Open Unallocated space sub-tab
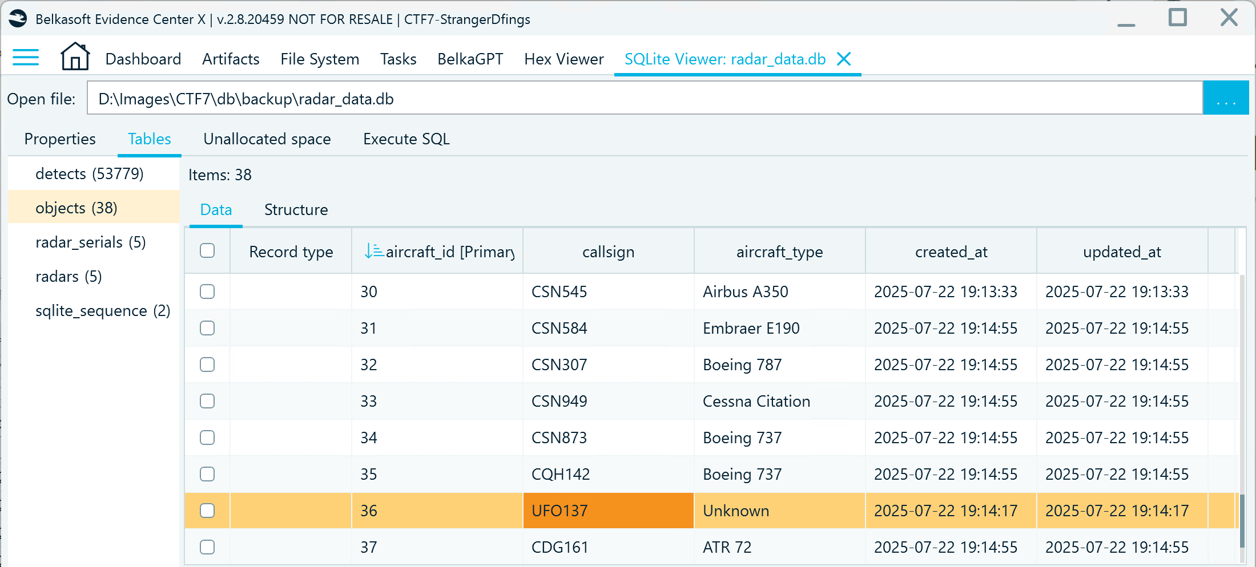This screenshot has width=1256, height=567. coord(267,139)
